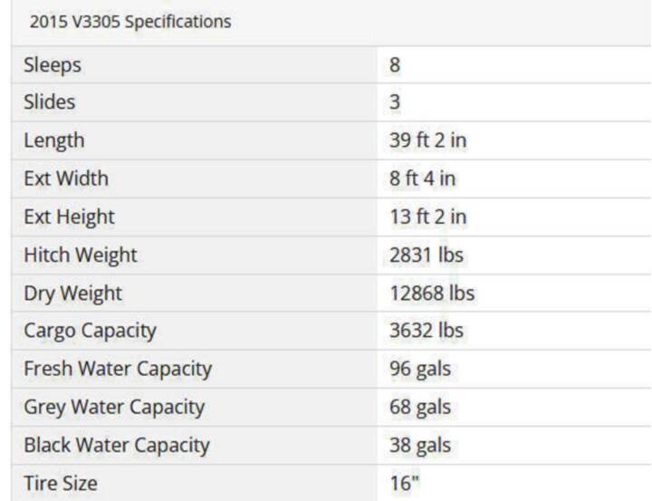Click the Fresh Water Capacity label
This screenshot has height=501, width=652.
point(118,370)
